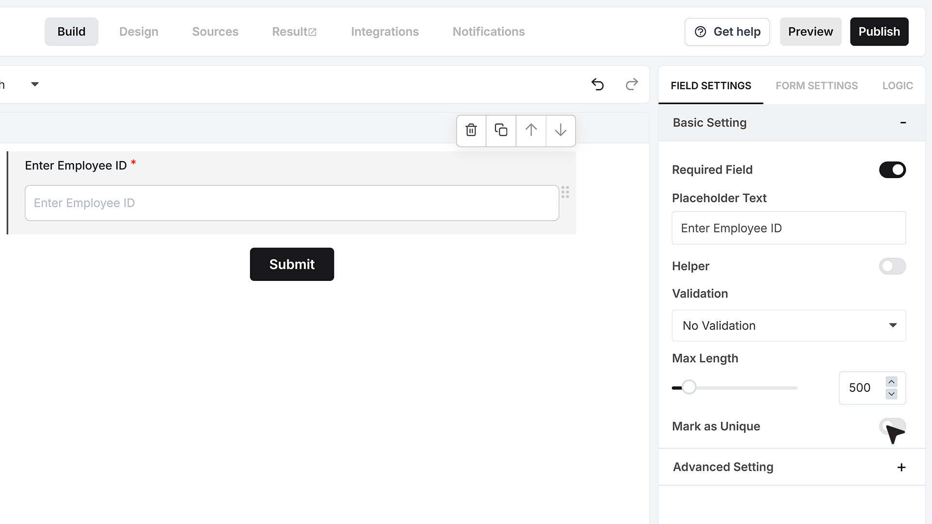
Task: Decrease Max Length with down stepper arrow
Action: coord(891,394)
